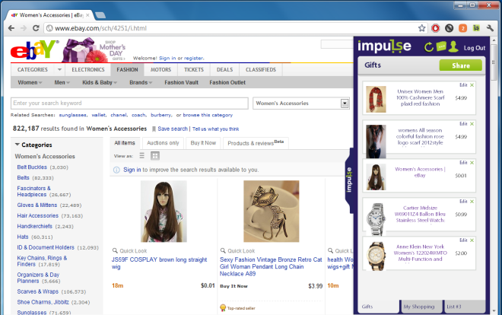Collapse the Categories sidebar section

pyautogui.click(x=17, y=145)
